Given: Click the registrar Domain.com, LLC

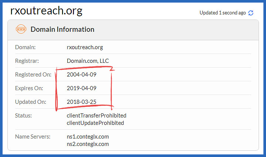Looking at the screenshot, I should 88,61.
